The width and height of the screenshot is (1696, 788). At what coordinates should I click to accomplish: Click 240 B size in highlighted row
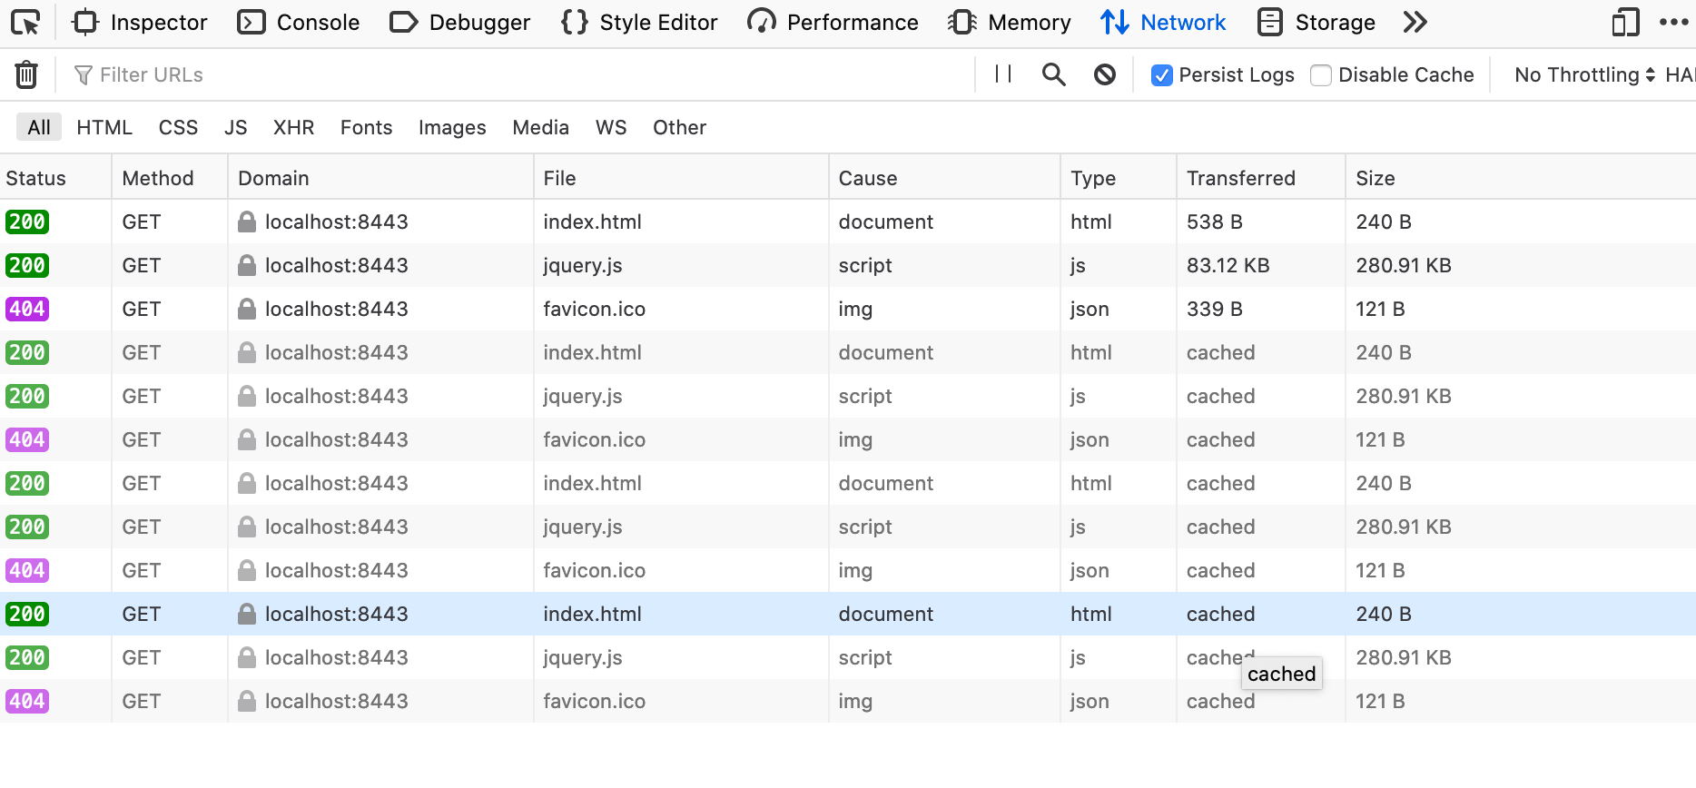pyautogui.click(x=1383, y=614)
